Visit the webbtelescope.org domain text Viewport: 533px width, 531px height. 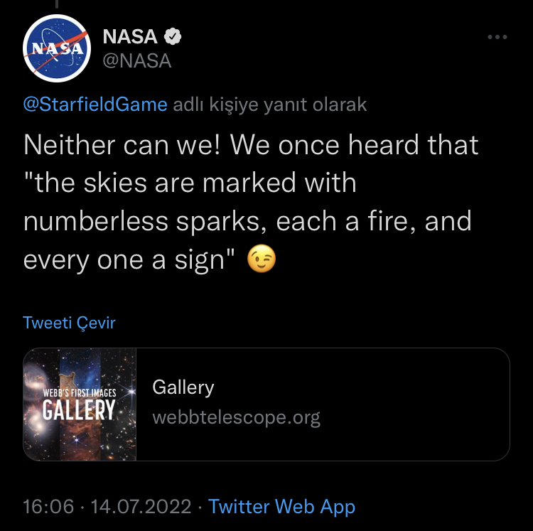click(x=236, y=417)
